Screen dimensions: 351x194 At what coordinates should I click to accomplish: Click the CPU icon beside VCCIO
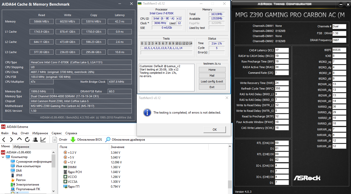pyautogui.click(x=65, y=177)
